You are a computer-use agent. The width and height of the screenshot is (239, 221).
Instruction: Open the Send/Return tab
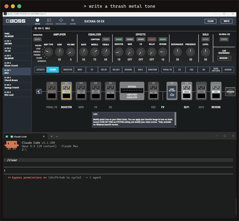[216, 70]
